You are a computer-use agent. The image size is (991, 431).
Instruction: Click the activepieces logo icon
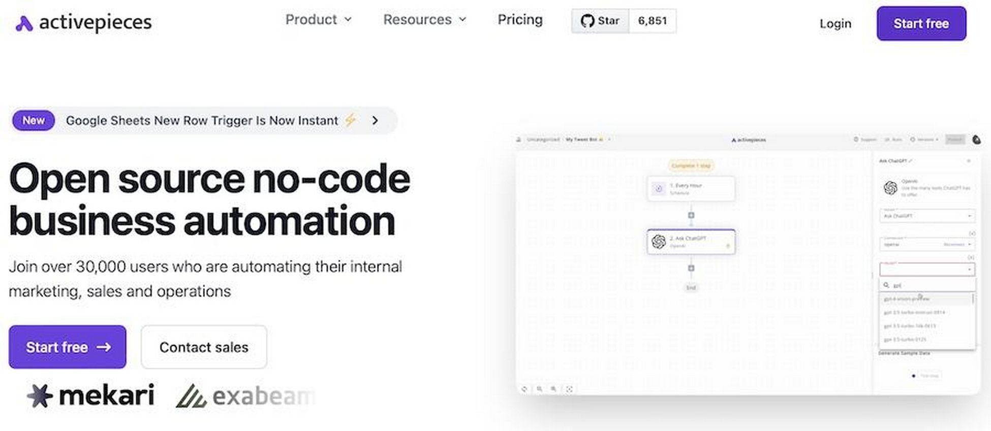point(24,23)
